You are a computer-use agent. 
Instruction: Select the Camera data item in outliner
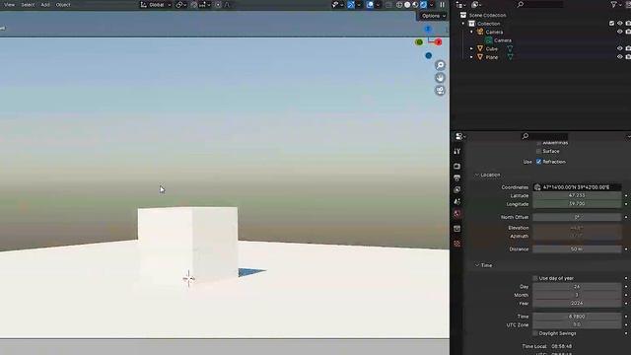[x=503, y=40]
